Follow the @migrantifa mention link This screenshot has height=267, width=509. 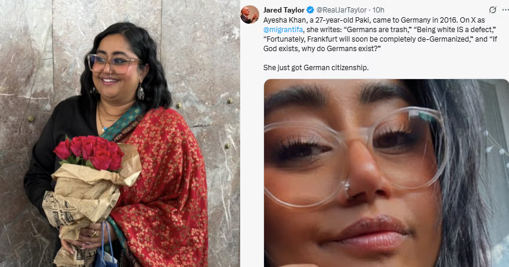(283, 30)
